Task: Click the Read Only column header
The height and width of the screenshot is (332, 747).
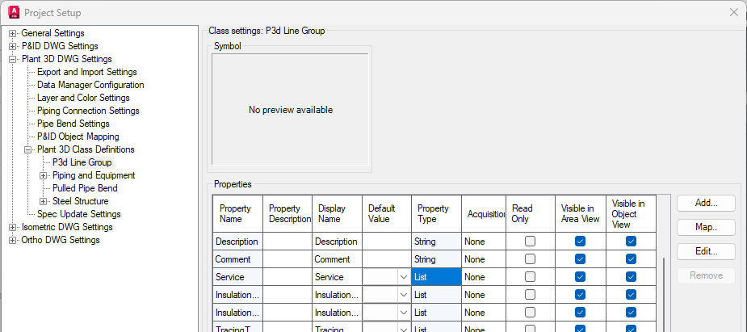Action: coord(531,213)
